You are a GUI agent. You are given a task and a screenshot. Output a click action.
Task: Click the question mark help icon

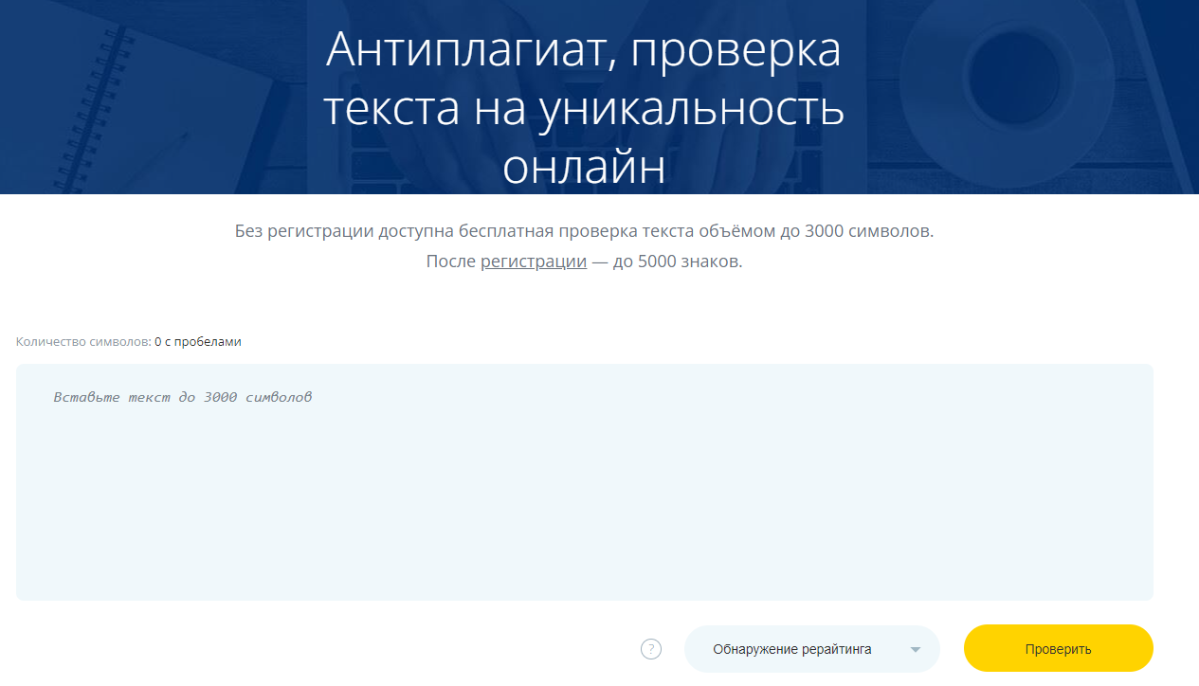[x=651, y=649]
